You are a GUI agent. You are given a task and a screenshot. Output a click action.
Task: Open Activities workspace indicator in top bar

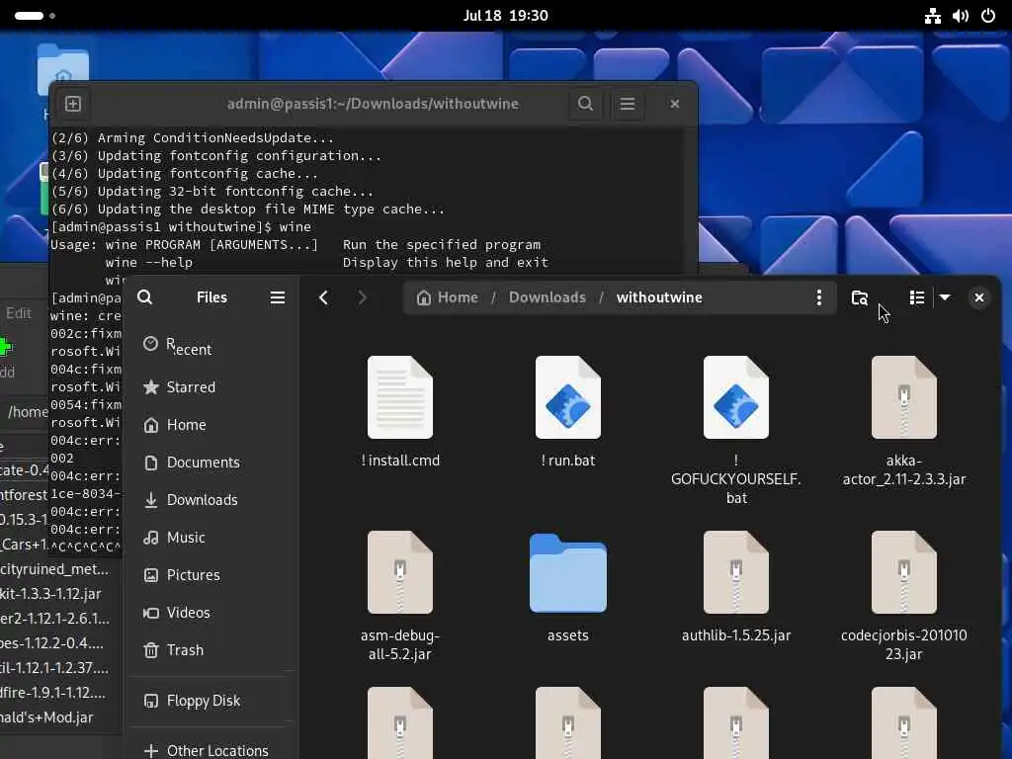pyautogui.click(x=35, y=16)
